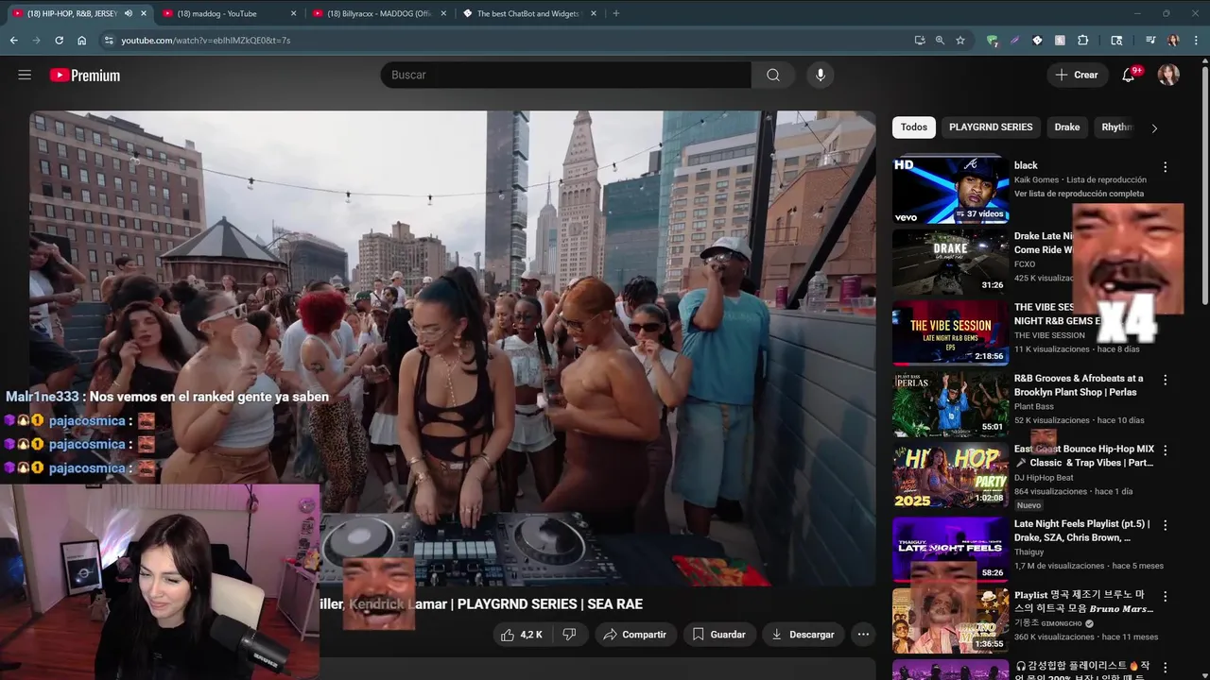The image size is (1210, 680).
Task: Open options for East Coast Bounce video
Action: coord(1165,450)
